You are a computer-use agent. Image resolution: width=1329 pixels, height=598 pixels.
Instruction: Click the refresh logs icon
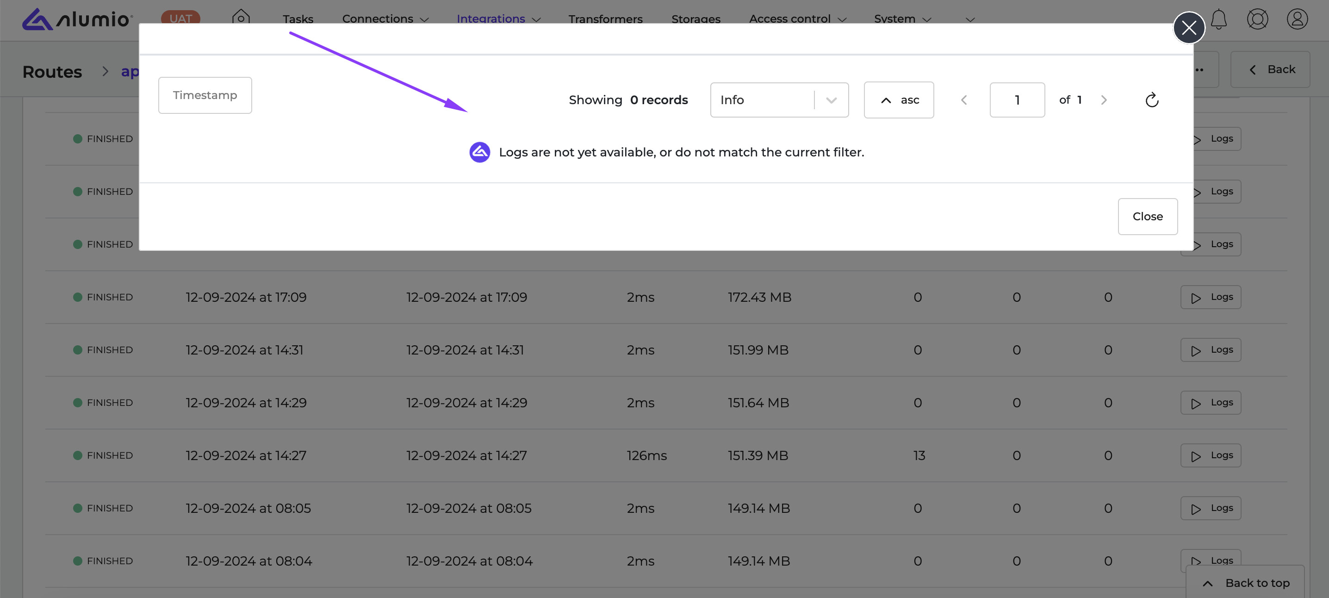click(x=1151, y=100)
